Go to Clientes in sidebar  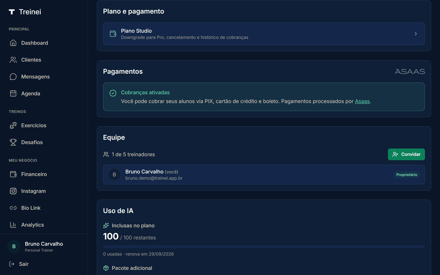point(44,60)
